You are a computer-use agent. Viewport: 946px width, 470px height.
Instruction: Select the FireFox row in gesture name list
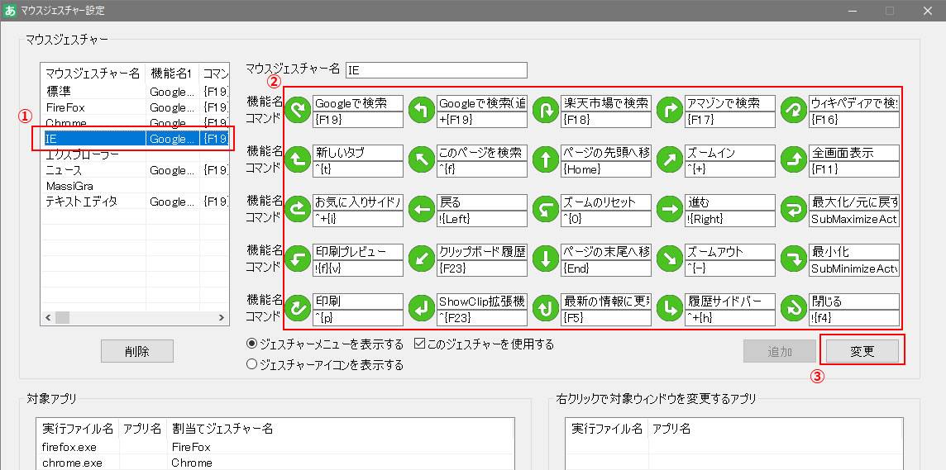point(135,107)
